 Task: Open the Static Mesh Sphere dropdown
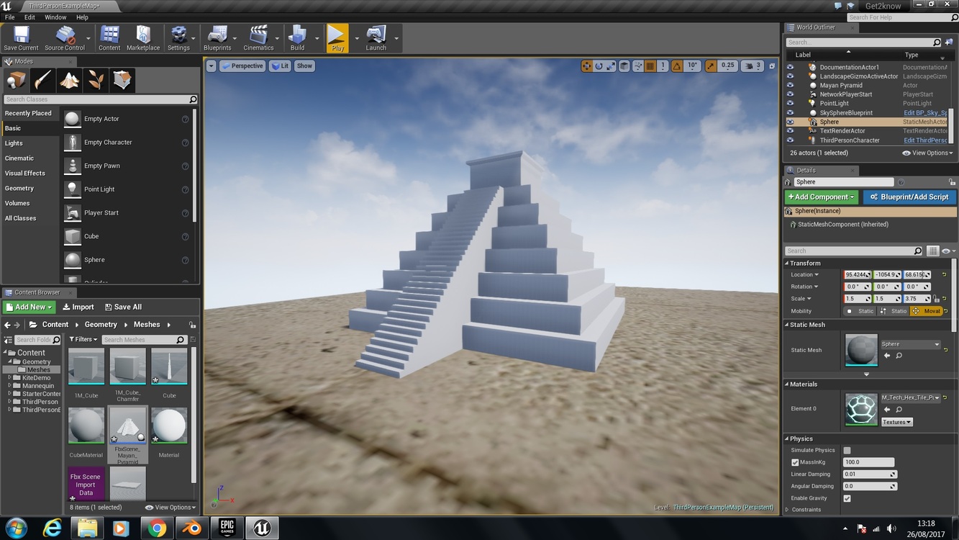pos(911,344)
